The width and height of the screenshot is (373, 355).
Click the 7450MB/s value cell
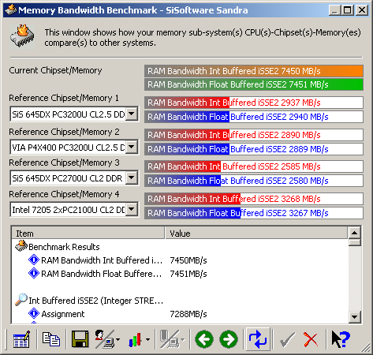point(188,260)
